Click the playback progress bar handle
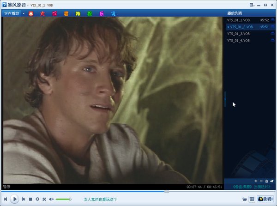The height and width of the screenshot is (206, 277). coord(166,191)
